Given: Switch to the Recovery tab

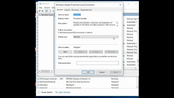Looking at the screenshot, I should 75,10.
